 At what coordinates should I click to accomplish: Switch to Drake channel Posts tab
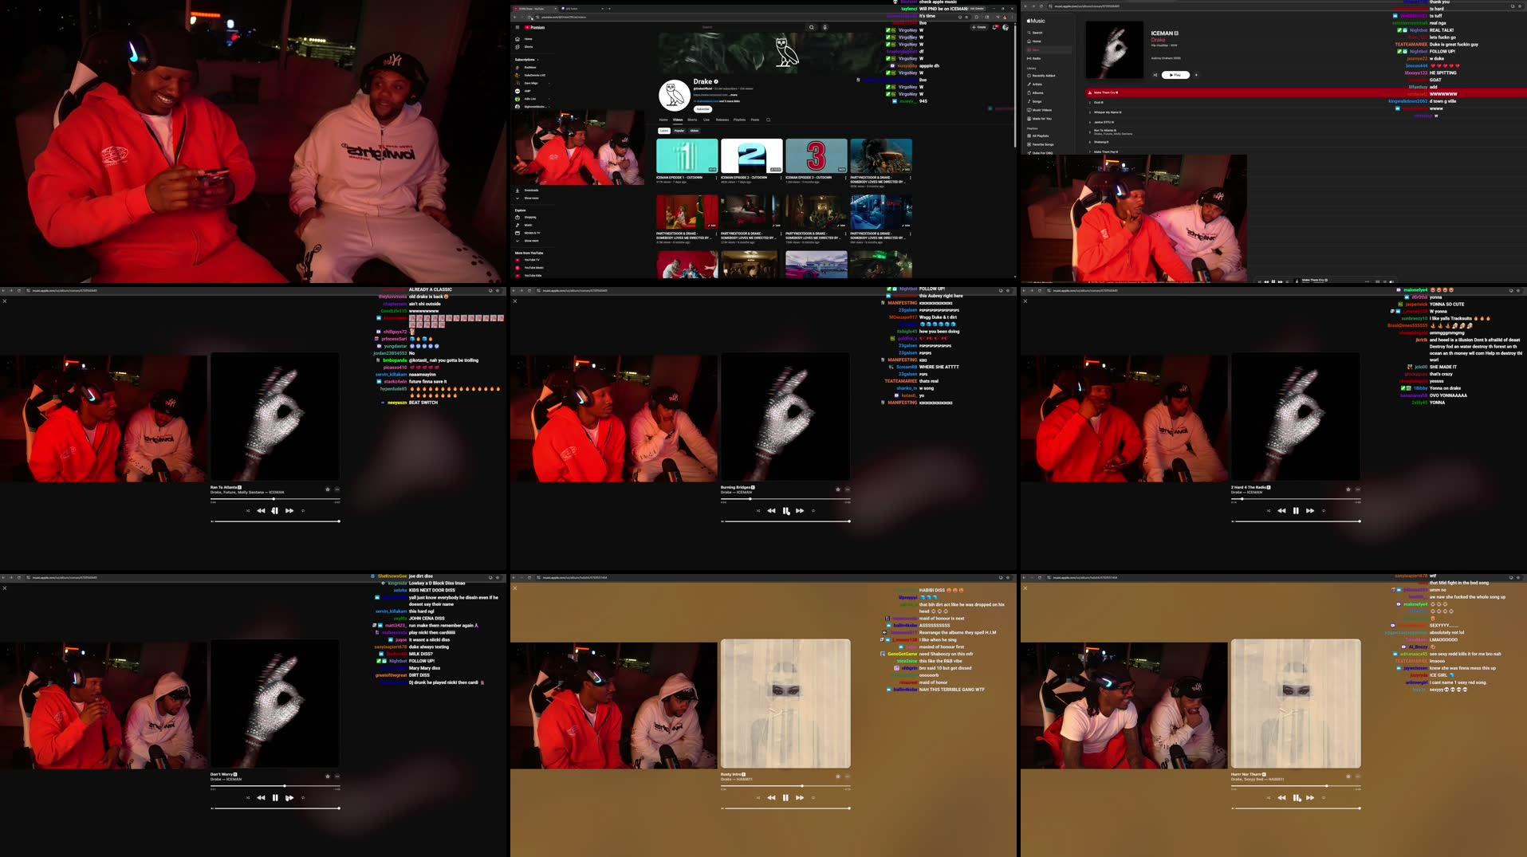point(755,120)
